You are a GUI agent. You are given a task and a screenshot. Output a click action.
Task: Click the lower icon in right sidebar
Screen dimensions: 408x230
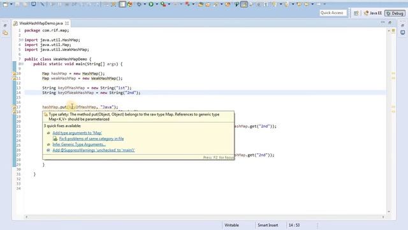pos(402,33)
